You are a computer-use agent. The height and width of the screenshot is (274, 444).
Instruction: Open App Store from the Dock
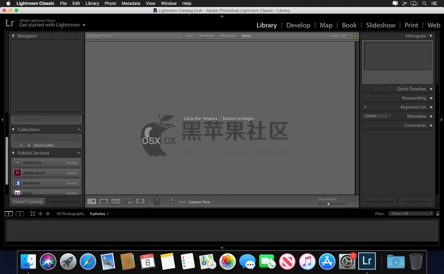click(327, 261)
